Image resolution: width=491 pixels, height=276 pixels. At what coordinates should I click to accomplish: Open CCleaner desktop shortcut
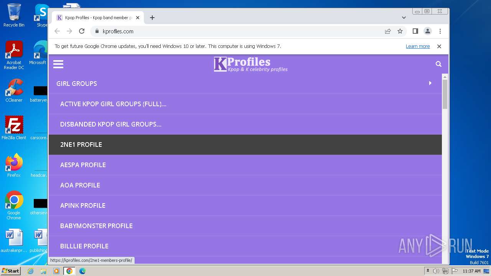14,90
